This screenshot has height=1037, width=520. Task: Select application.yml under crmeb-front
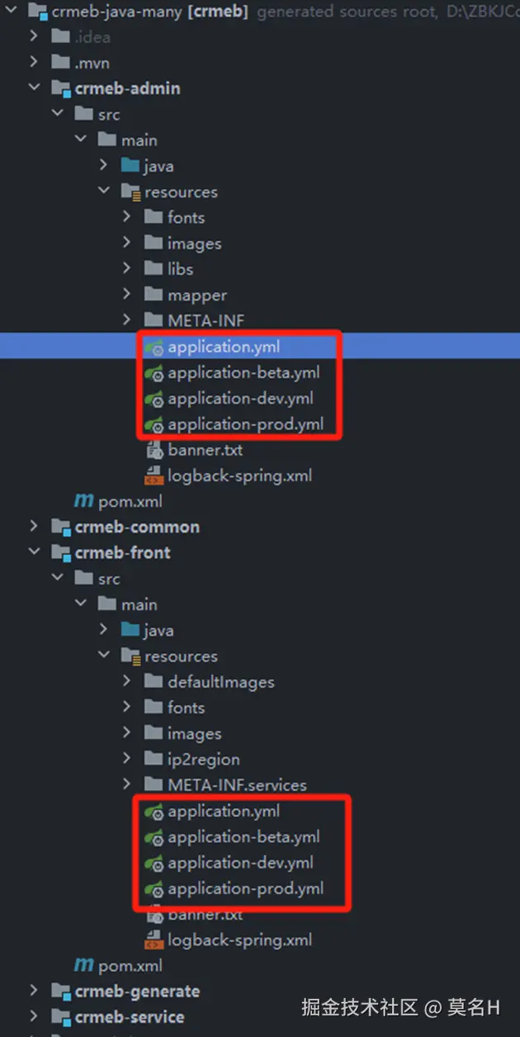[x=224, y=811]
